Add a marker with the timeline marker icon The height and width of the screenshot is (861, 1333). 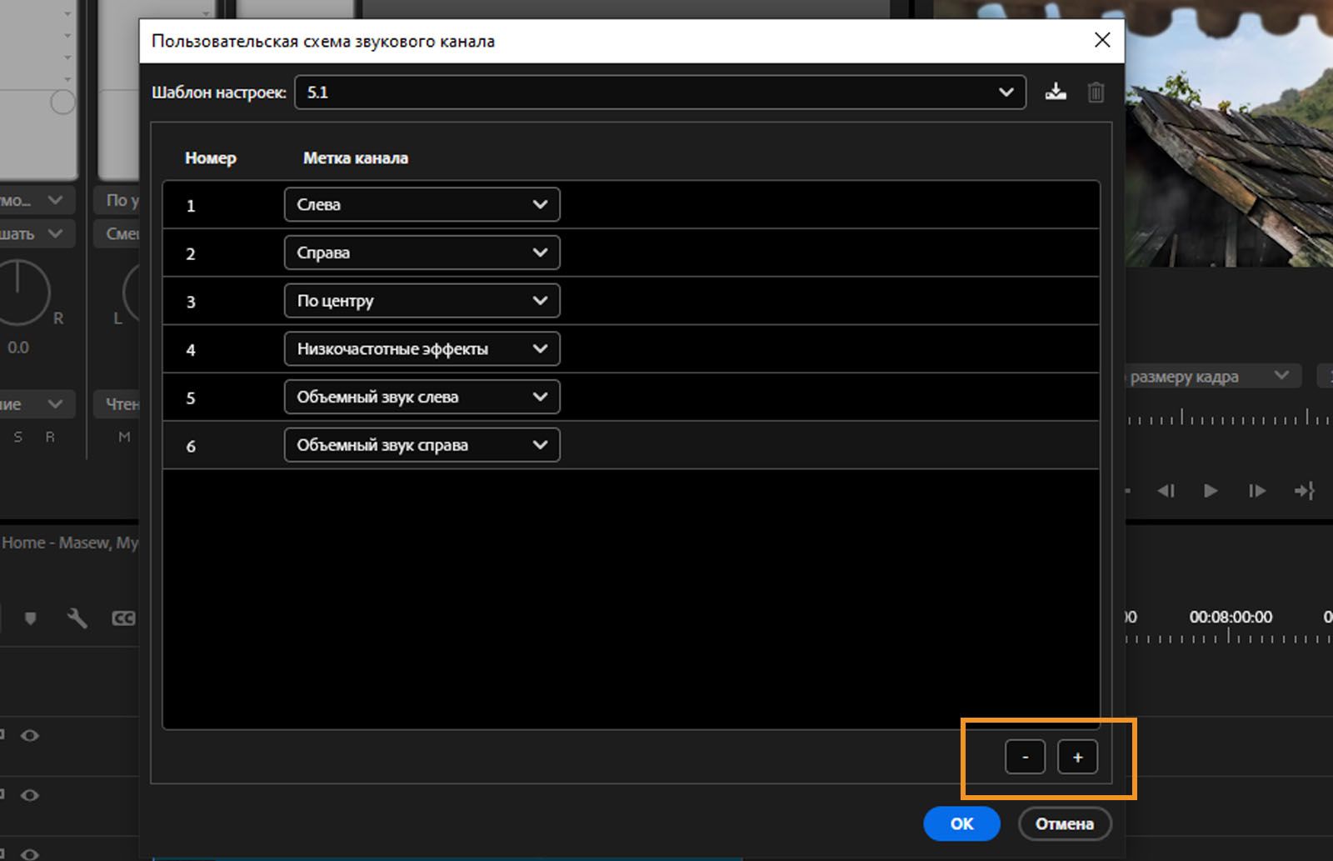(31, 618)
